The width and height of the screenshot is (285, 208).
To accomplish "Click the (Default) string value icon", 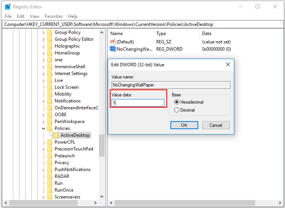I will (112, 42).
